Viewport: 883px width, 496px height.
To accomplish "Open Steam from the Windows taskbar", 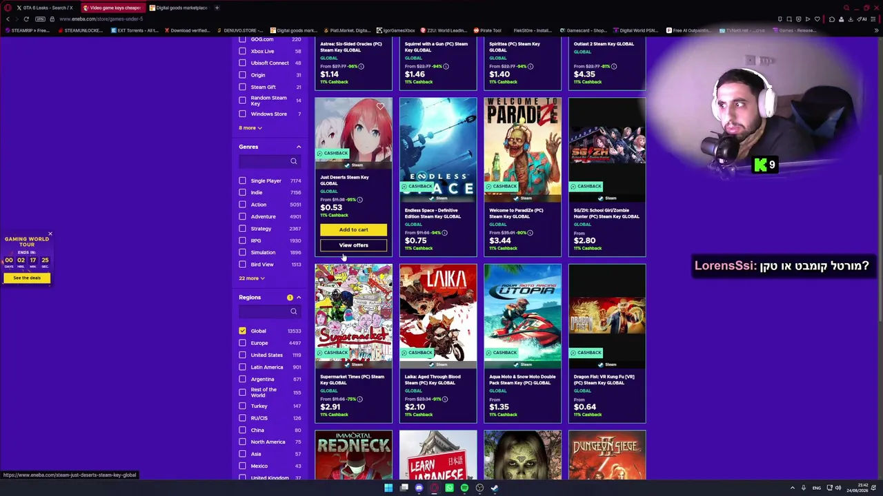I will (495, 488).
